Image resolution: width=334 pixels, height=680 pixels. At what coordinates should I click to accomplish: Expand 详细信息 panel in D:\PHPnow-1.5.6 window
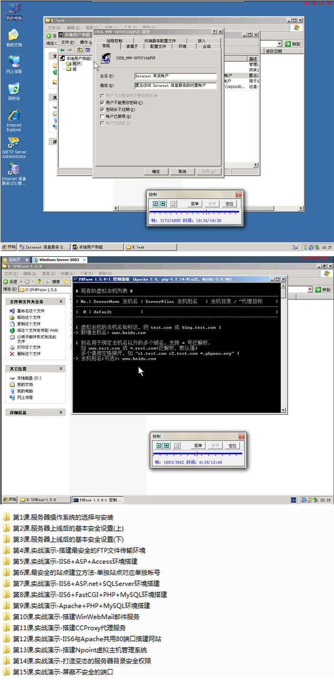[61, 412]
